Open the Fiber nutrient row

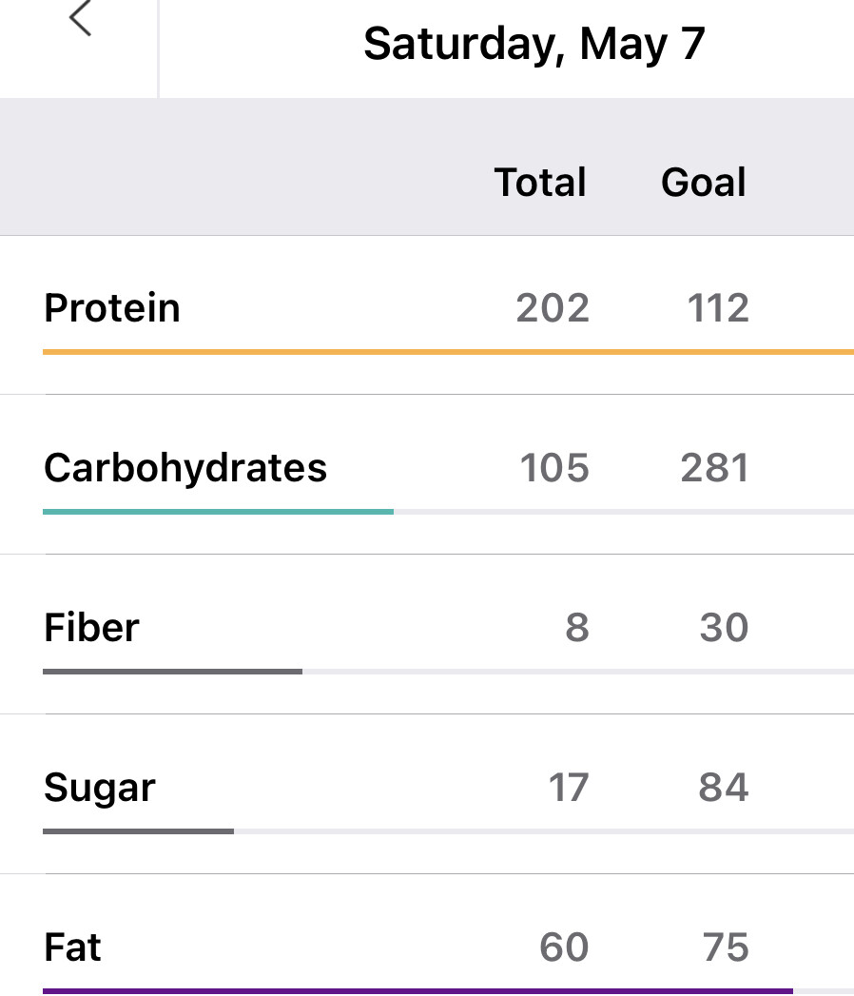click(91, 628)
